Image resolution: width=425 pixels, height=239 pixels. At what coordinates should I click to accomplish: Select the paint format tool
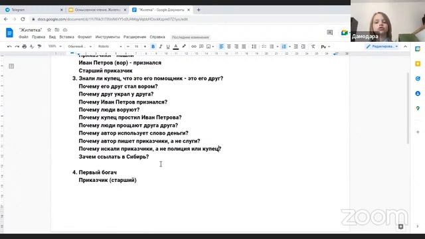[x=40, y=46]
